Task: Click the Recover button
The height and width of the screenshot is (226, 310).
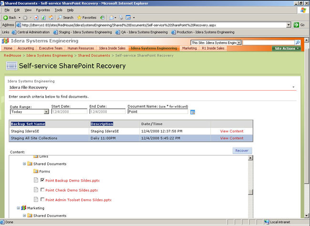Action: coord(242,151)
